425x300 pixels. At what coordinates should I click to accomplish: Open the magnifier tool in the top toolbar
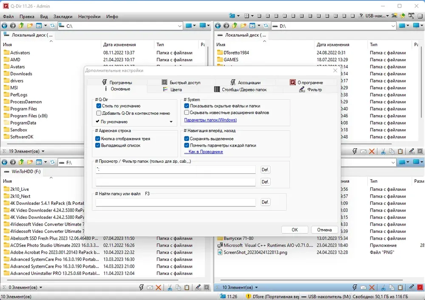[411, 16]
